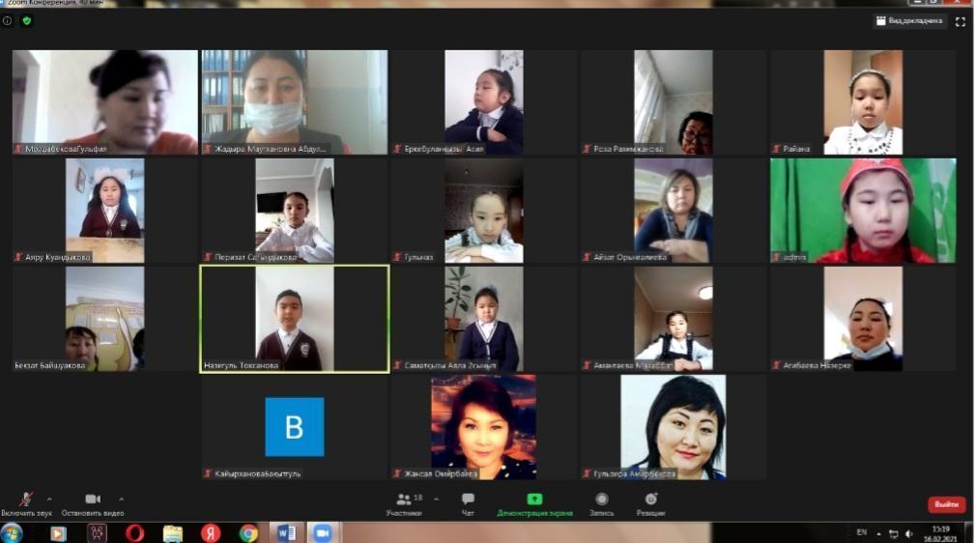Switch to the Word taskbar window
The height and width of the screenshot is (543, 977).
[287, 533]
